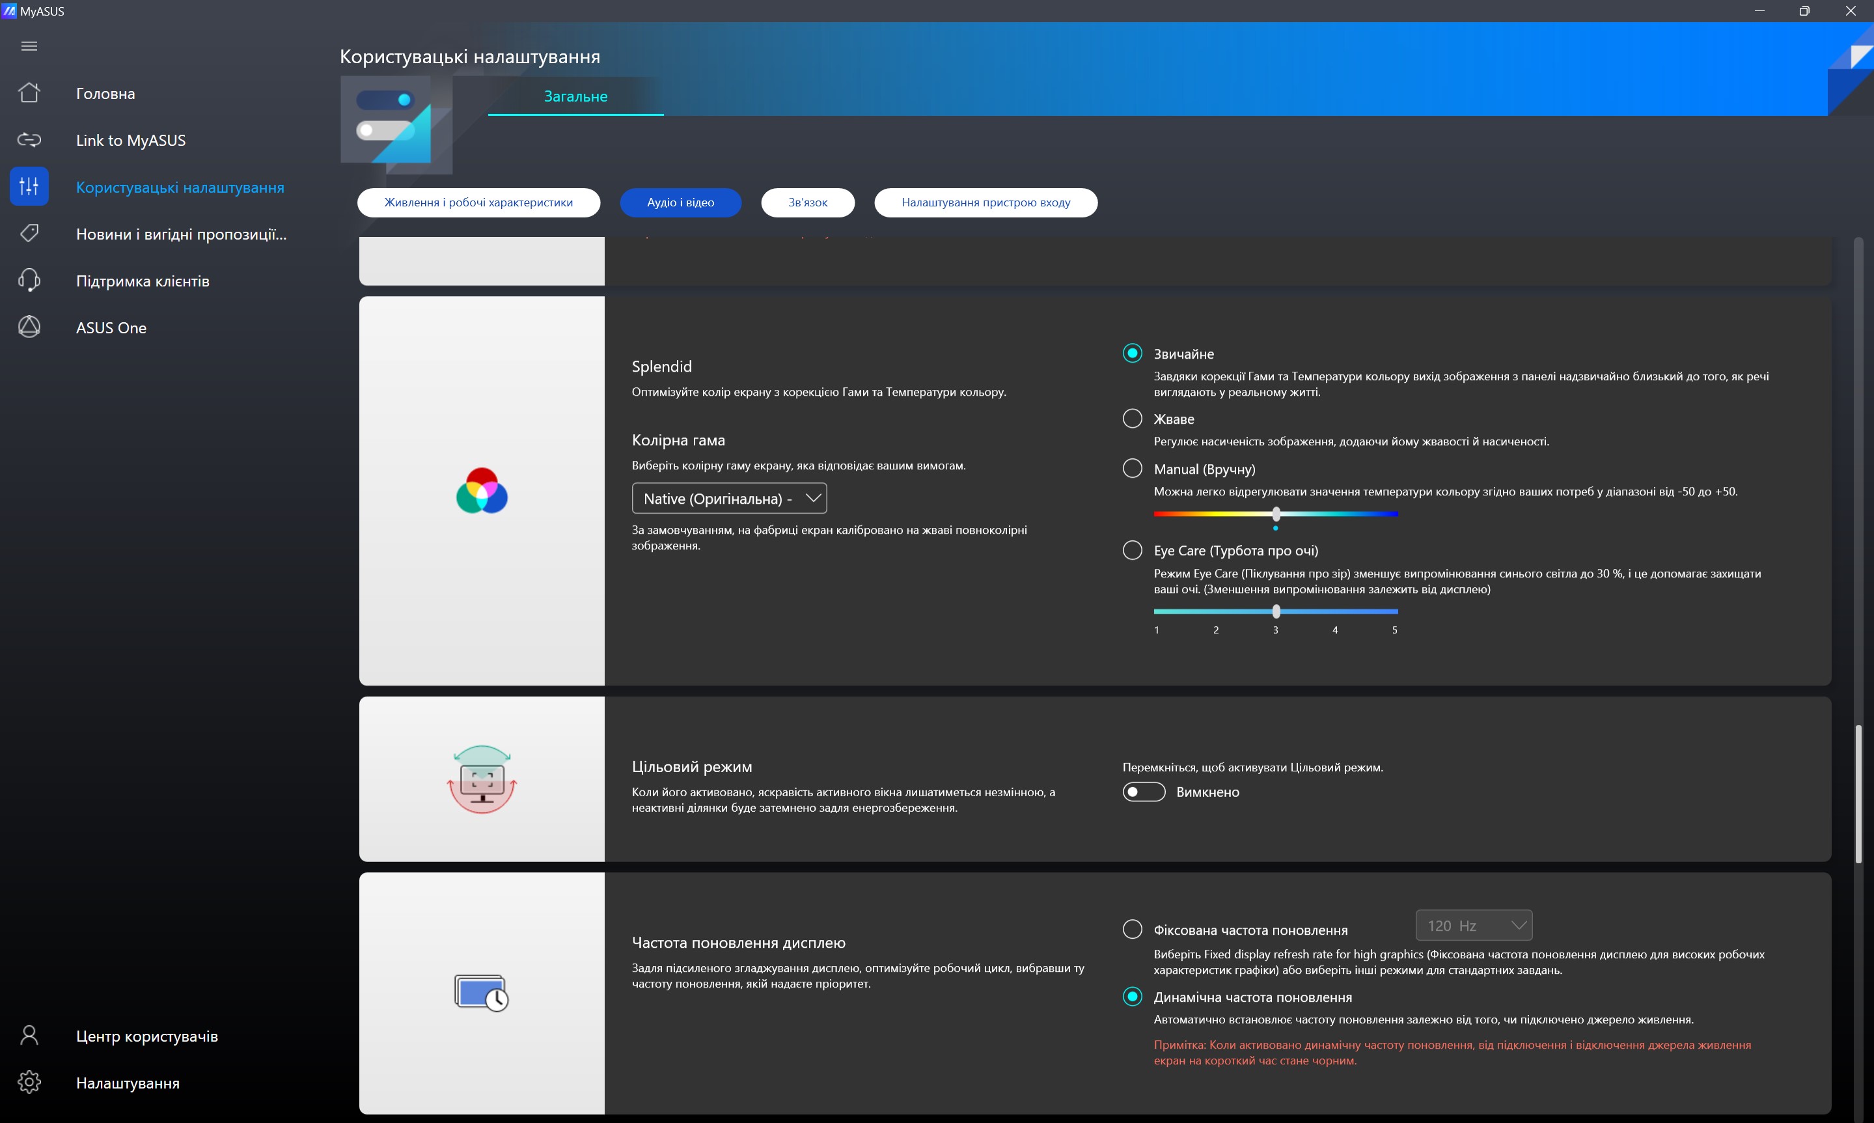Open the ASUS One icon
1874x1123 pixels.
(x=29, y=327)
